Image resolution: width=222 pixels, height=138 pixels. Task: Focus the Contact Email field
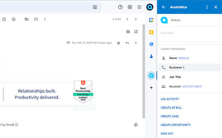[x=189, y=37]
